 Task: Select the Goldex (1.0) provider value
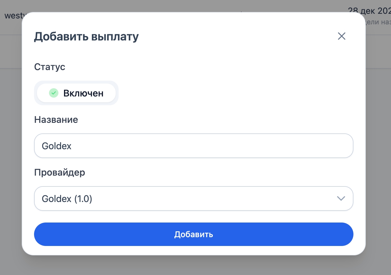(67, 199)
